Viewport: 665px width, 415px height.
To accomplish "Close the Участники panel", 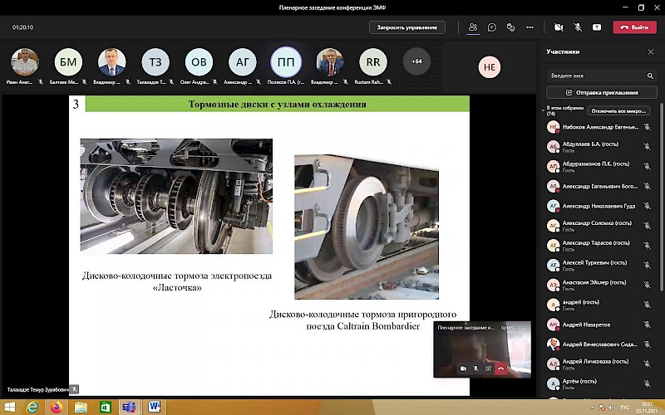I will pyautogui.click(x=651, y=51).
